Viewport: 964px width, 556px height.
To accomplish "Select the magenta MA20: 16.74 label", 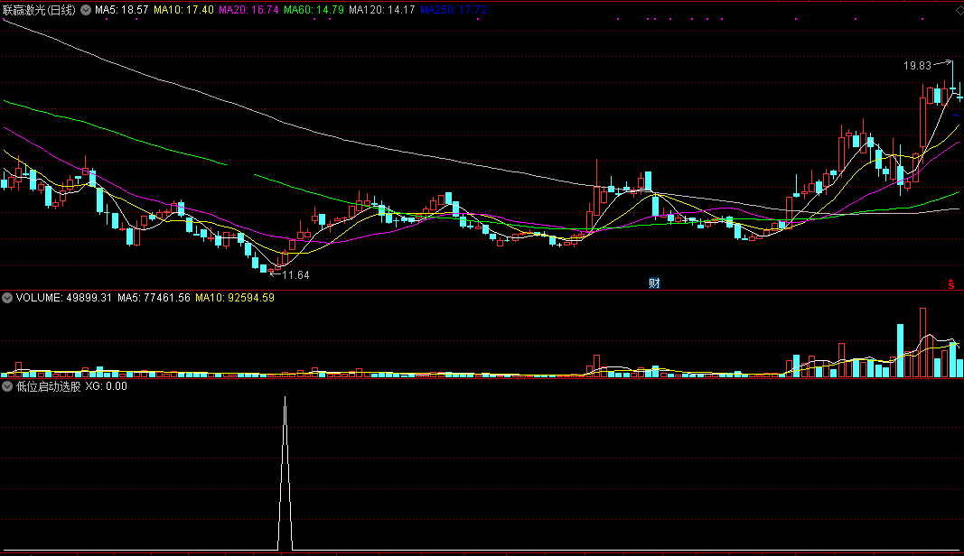I will coord(249,10).
